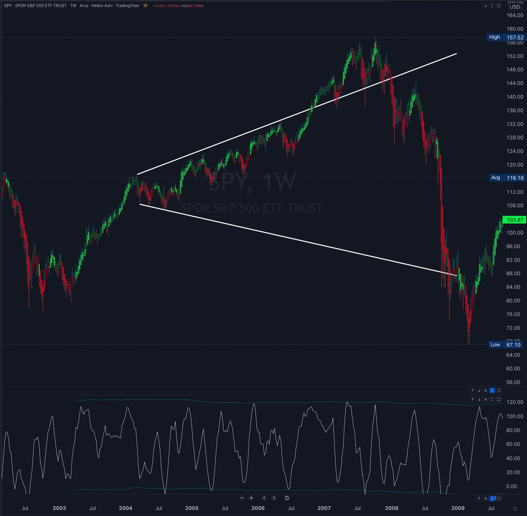Move oscillator pane down with arrow icon
Viewport: 527px width, 516px height.
pyautogui.click(x=479, y=400)
